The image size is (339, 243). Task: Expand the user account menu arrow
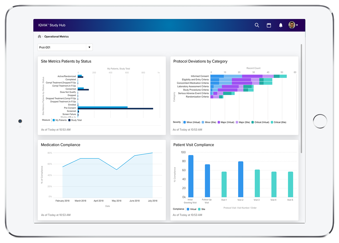pyautogui.click(x=297, y=25)
